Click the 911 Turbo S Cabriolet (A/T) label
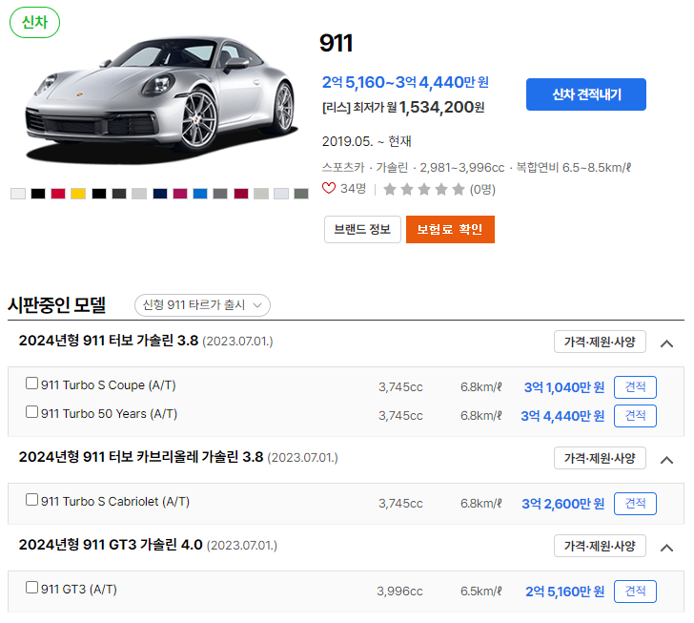The width and height of the screenshot is (694, 623). (115, 501)
